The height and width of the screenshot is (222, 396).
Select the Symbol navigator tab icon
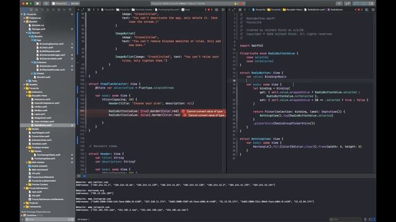point(37,10)
